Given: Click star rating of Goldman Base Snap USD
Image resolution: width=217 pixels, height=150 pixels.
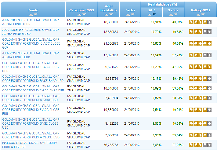Looking at the screenshot, I should (x=200, y=78).
